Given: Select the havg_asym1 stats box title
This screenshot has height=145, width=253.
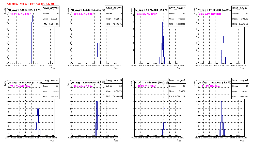Looking at the screenshot, I should (x=114, y=8).
